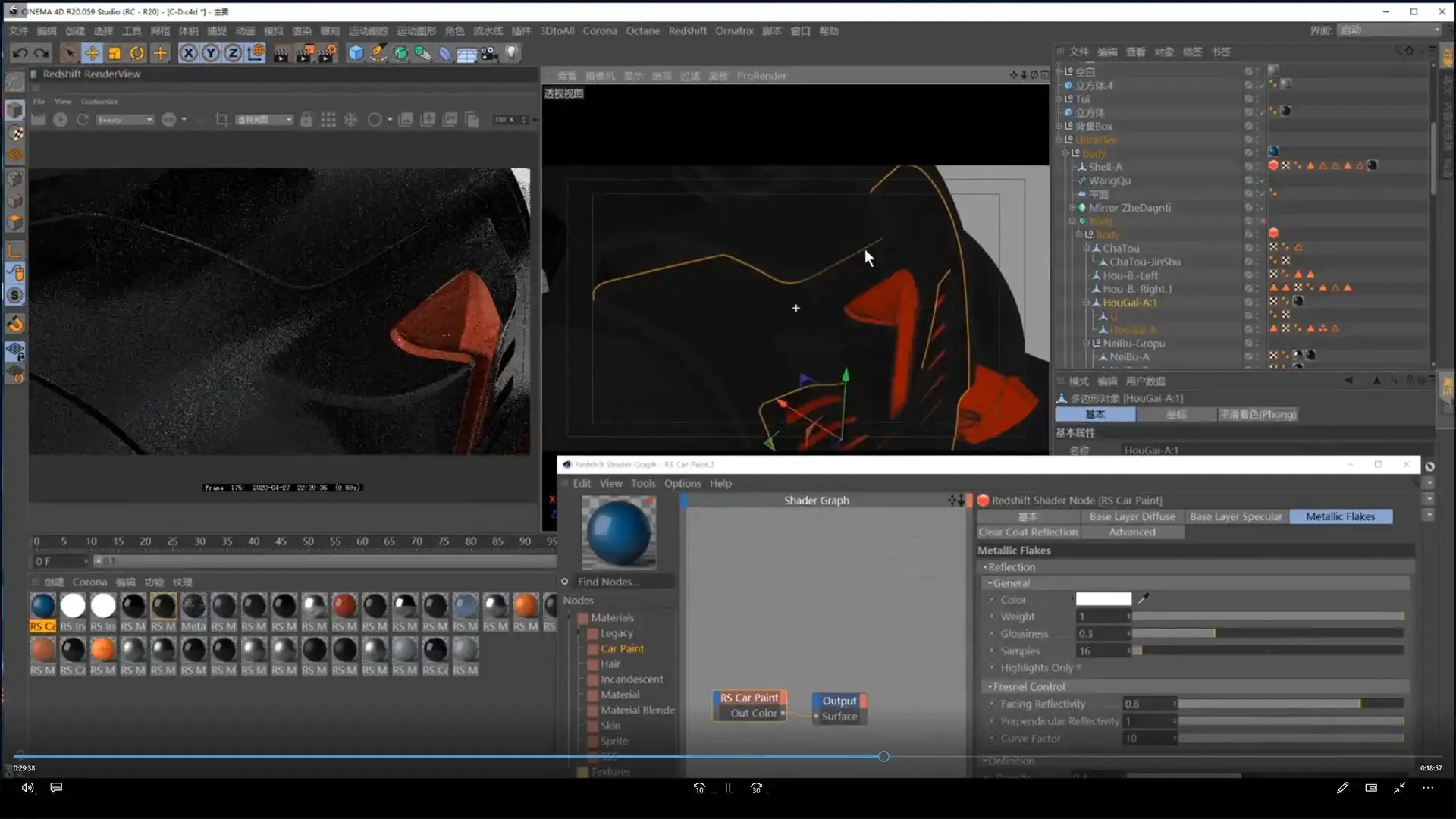Toggle the Z axis lock

coord(233,53)
